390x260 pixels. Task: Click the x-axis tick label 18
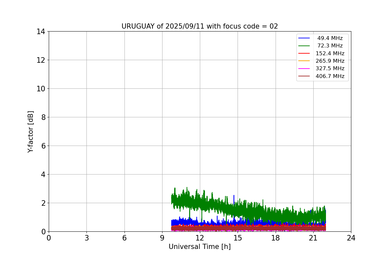pyautogui.click(x=276, y=238)
